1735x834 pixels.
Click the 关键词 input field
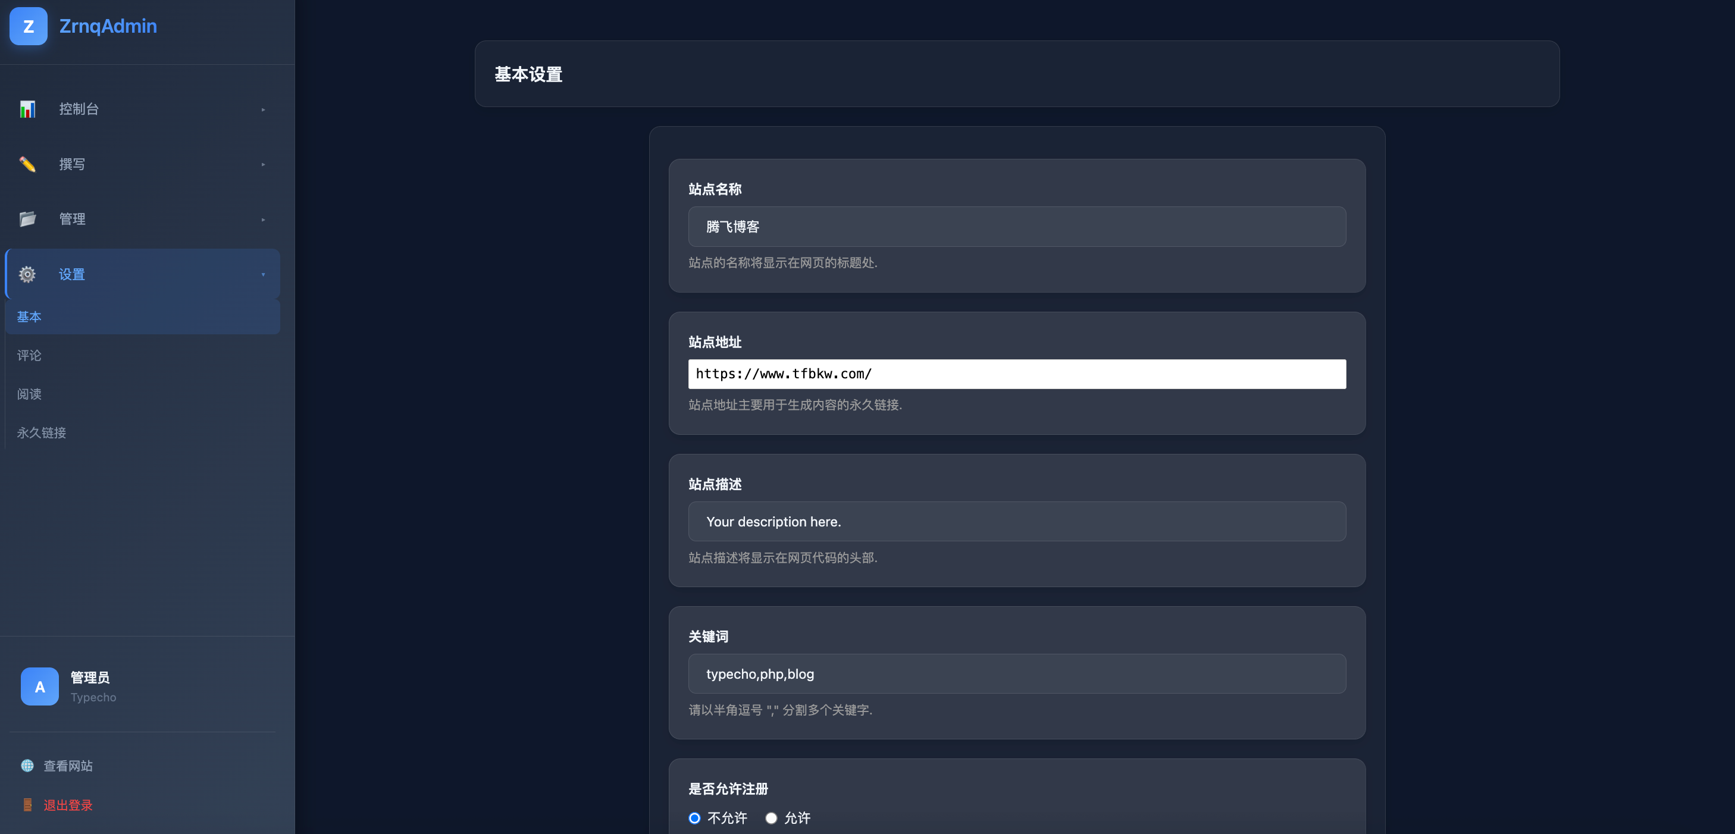(1016, 674)
